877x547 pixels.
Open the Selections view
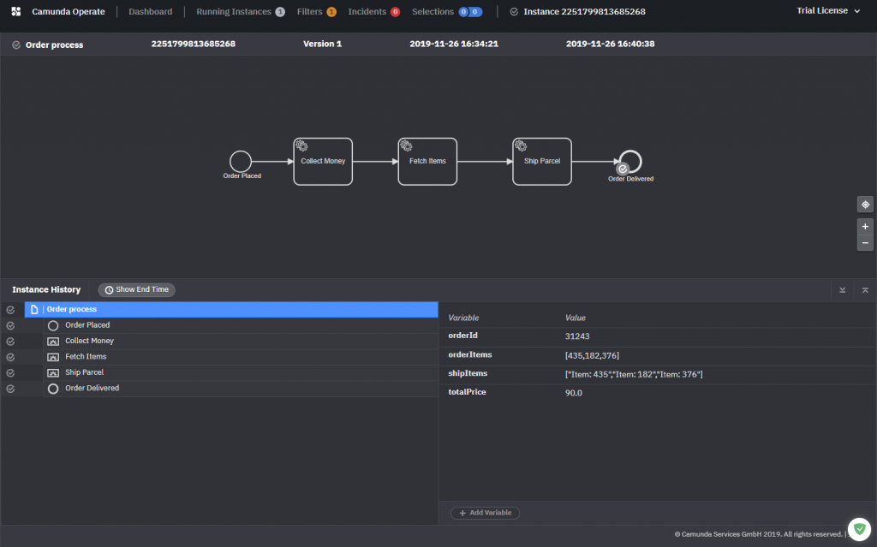[433, 11]
